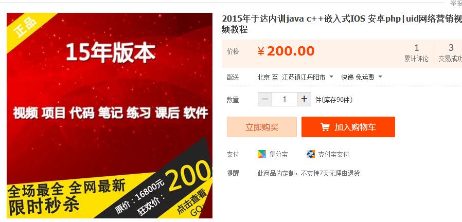Click the 加入购物车 add to cart button
462x222 pixels.
point(348,127)
